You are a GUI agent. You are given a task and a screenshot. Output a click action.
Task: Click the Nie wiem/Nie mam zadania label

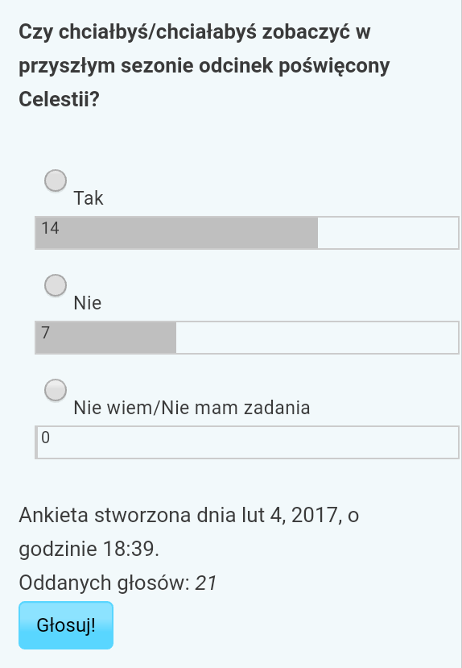[192, 408]
